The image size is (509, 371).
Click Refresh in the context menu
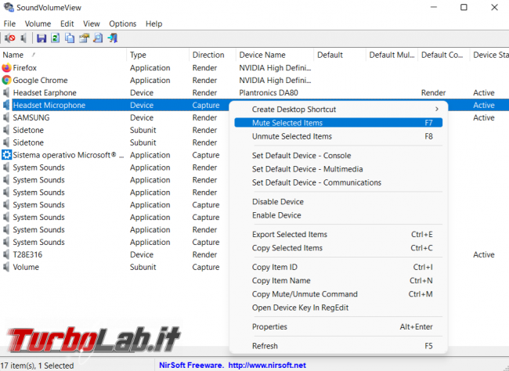(338, 346)
